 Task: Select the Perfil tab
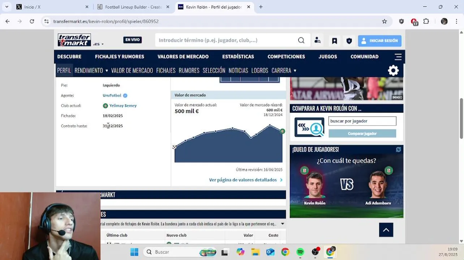[x=64, y=70]
